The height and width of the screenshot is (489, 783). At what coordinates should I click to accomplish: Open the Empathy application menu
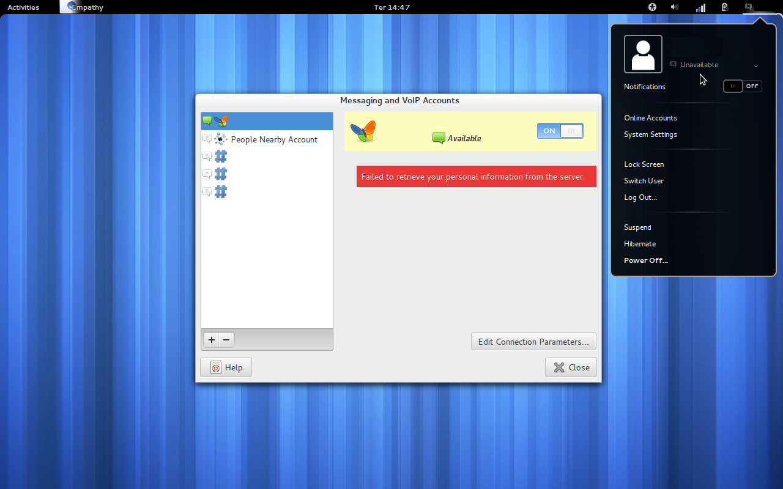pos(83,7)
